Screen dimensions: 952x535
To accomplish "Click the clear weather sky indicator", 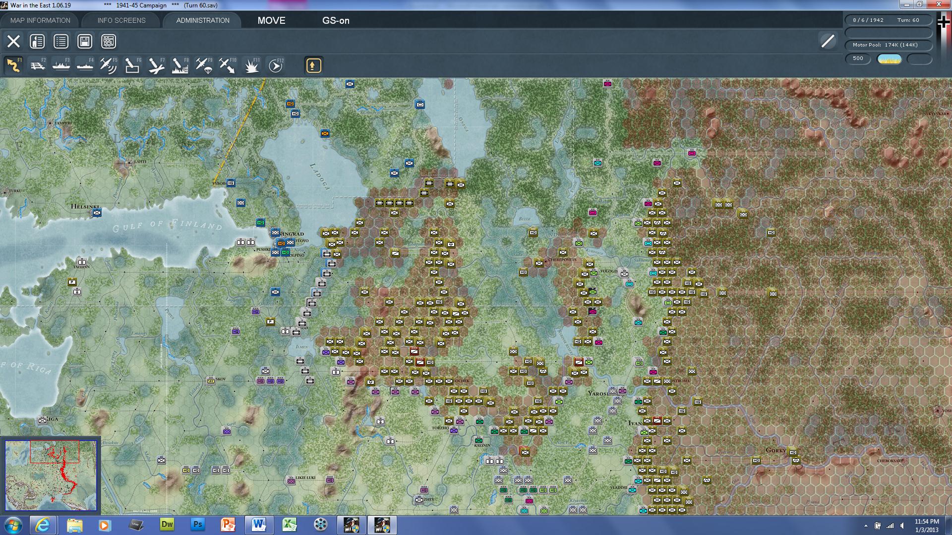I will point(890,59).
